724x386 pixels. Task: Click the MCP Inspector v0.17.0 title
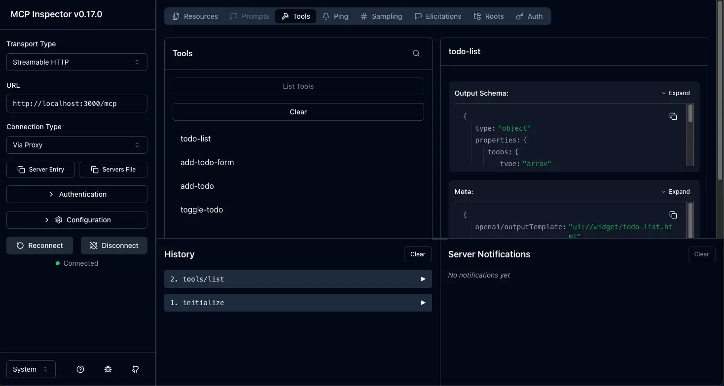click(x=57, y=14)
